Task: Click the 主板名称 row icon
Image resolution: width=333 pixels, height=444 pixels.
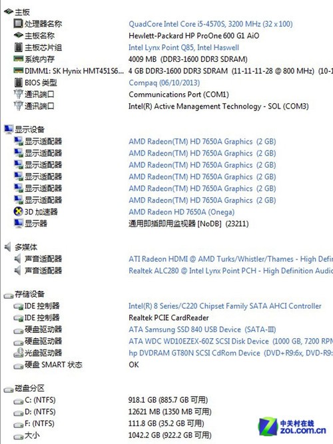Action: [x=19, y=35]
